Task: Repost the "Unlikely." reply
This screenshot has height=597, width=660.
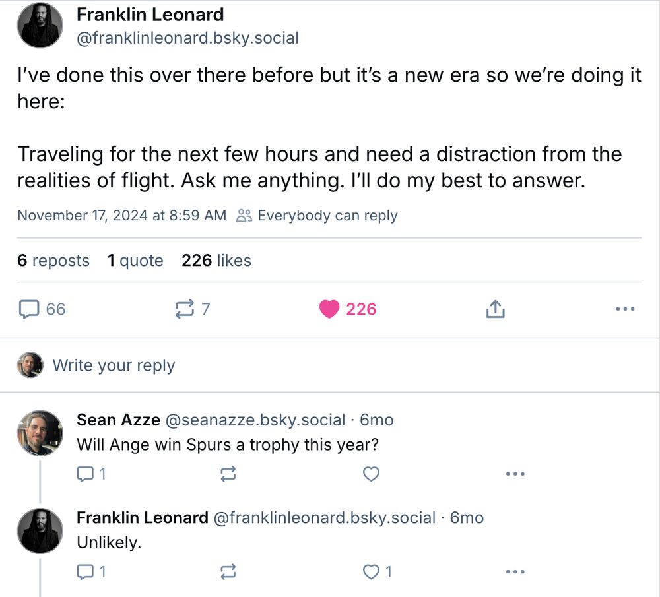Action: 228,572
